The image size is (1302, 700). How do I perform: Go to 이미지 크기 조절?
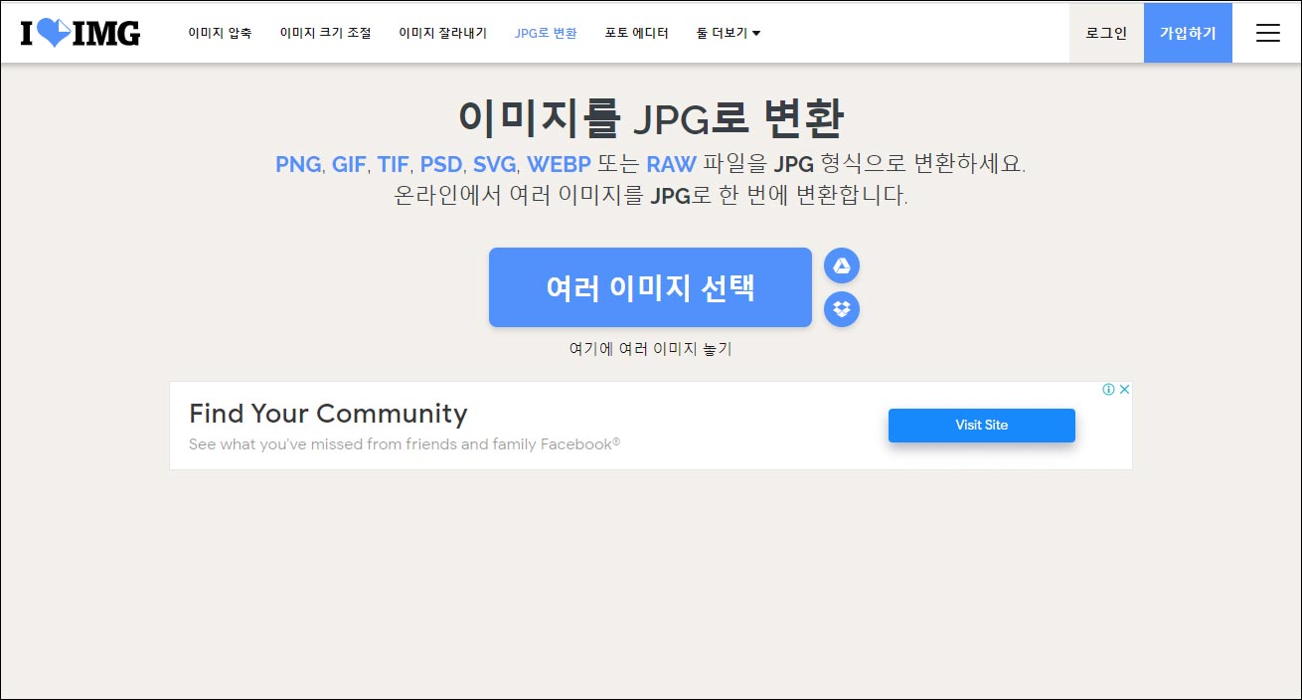[x=325, y=33]
